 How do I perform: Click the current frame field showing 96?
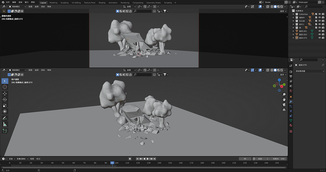coord(245,159)
